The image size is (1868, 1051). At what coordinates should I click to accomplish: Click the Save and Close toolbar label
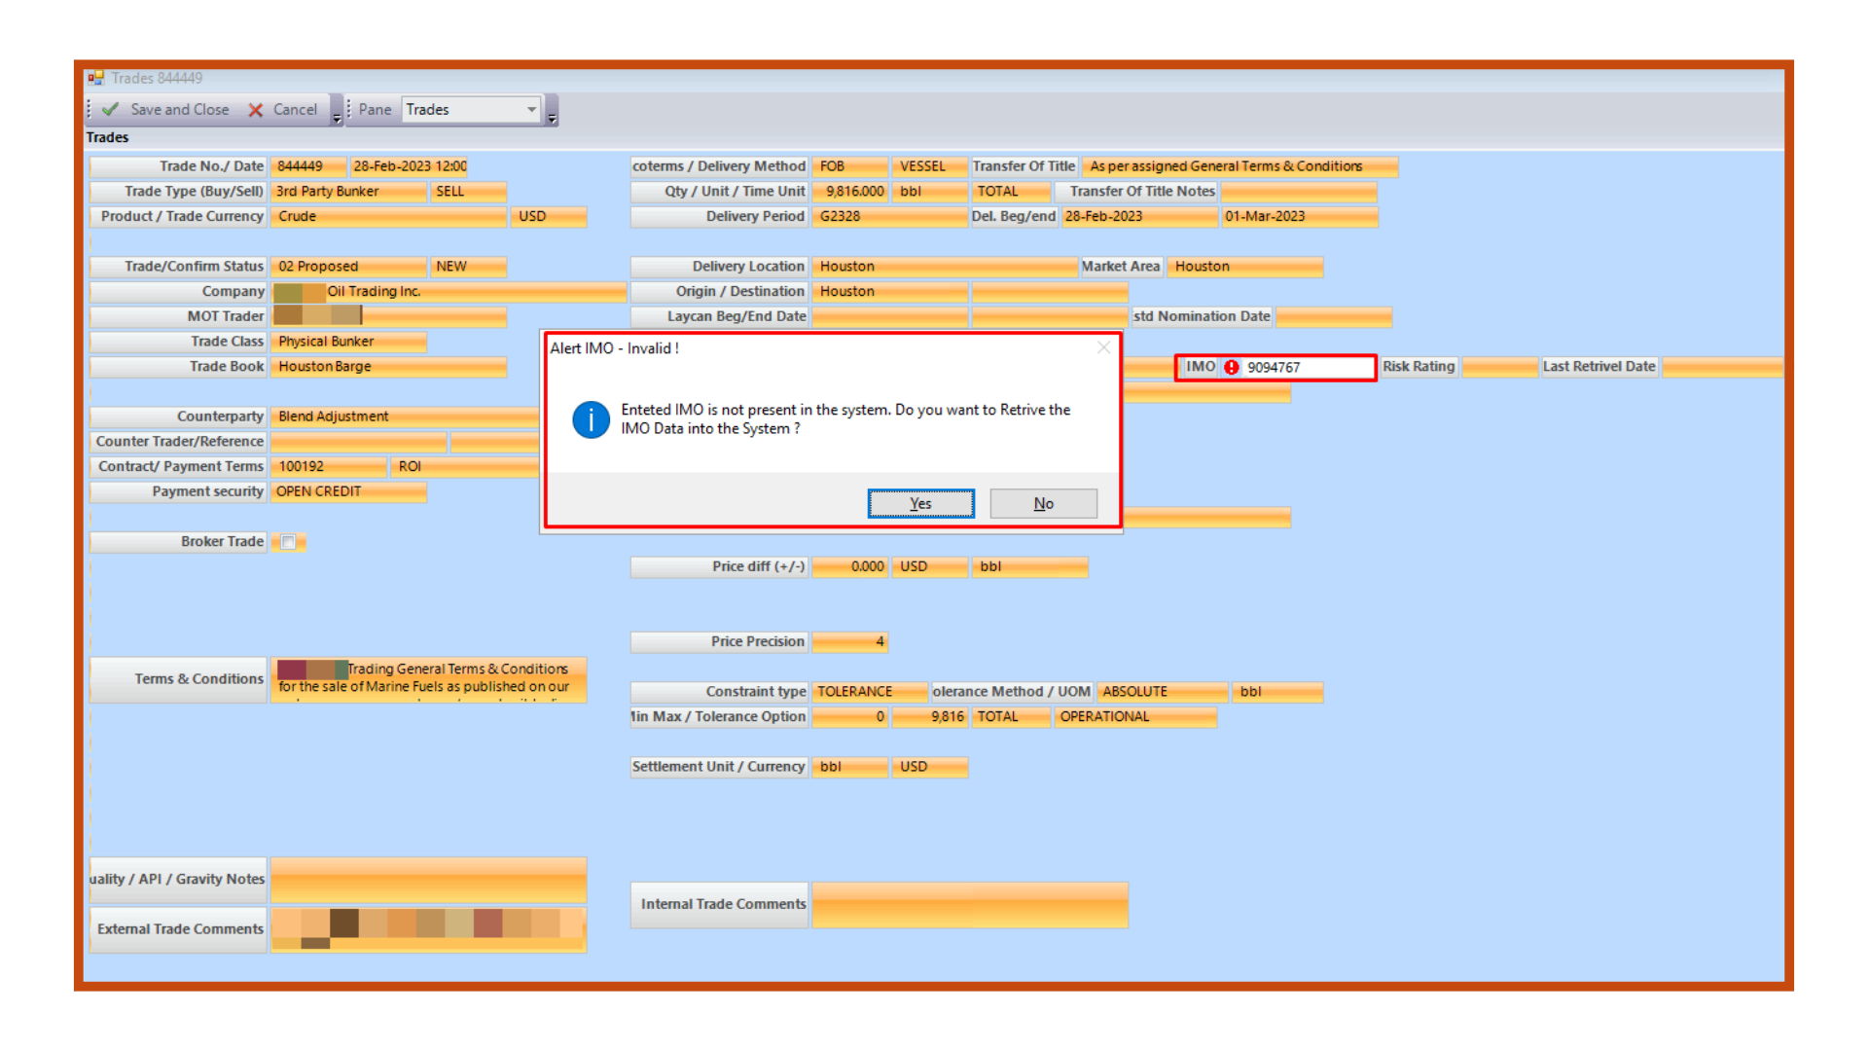point(180,109)
